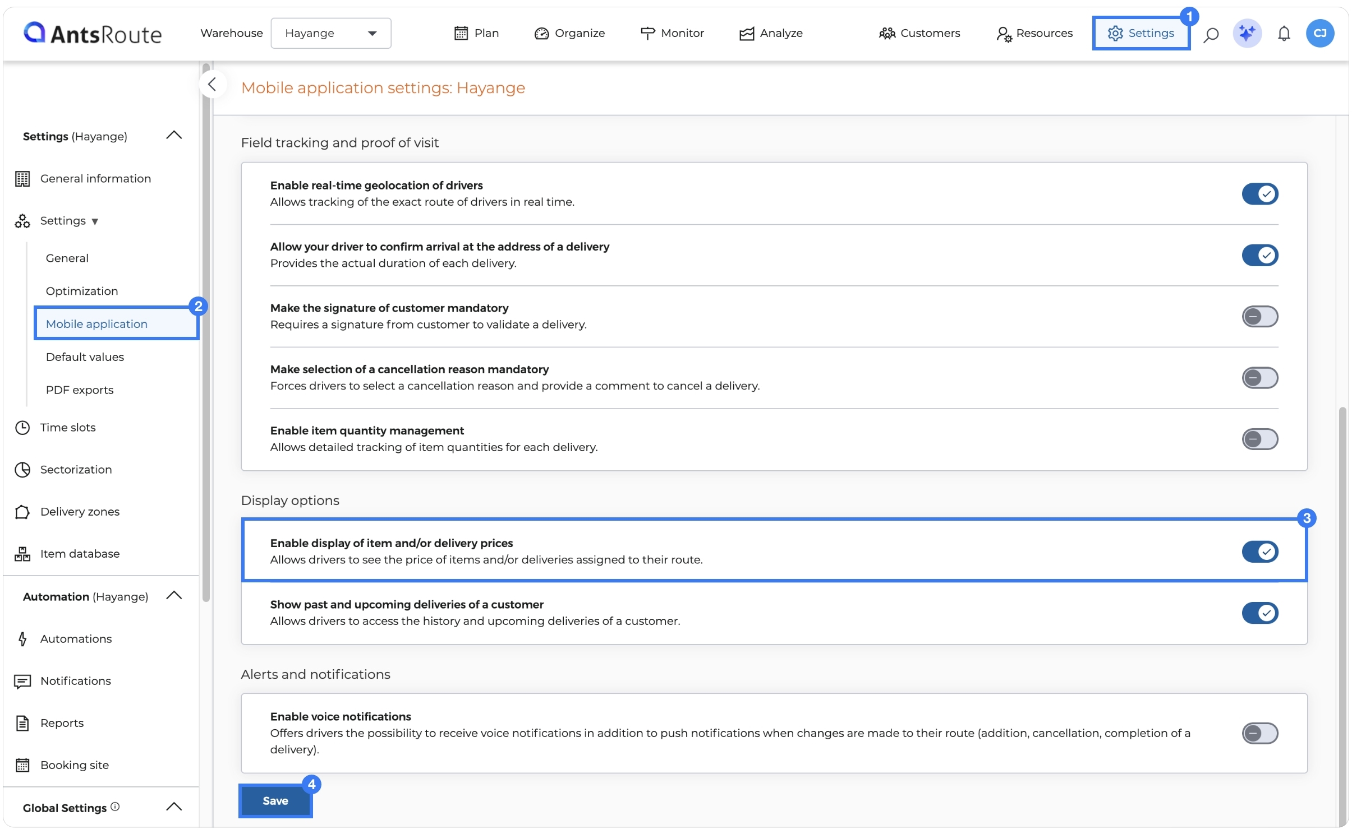Click the Reports document icon
The width and height of the screenshot is (1352, 834).
[x=22, y=722]
